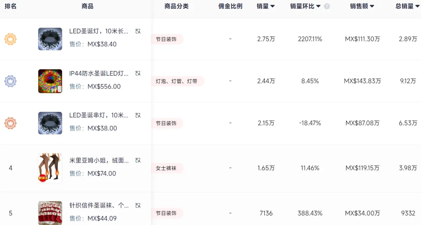
Task: Click the IP44 Christmas wreath product thumbnail
Action: coord(50,81)
